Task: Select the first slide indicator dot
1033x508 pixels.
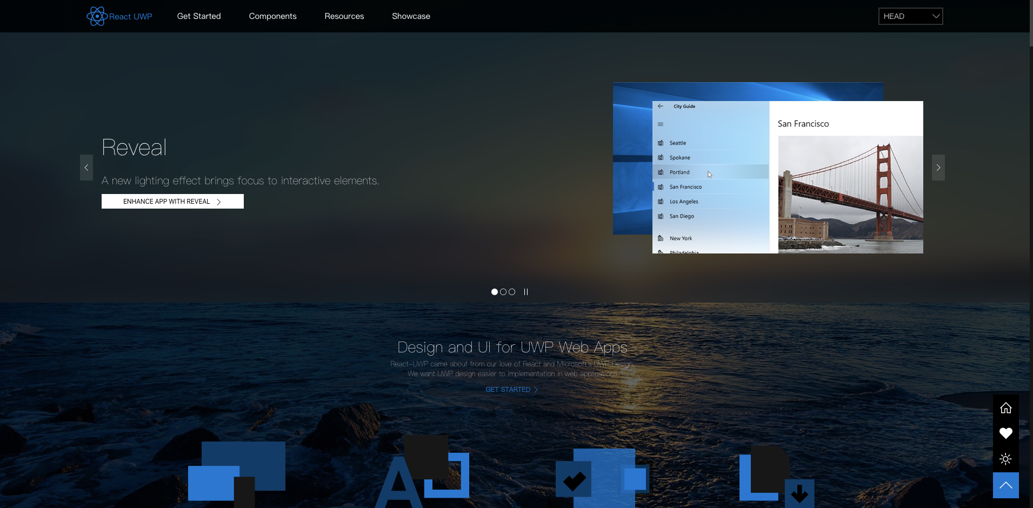Action: tap(495, 292)
